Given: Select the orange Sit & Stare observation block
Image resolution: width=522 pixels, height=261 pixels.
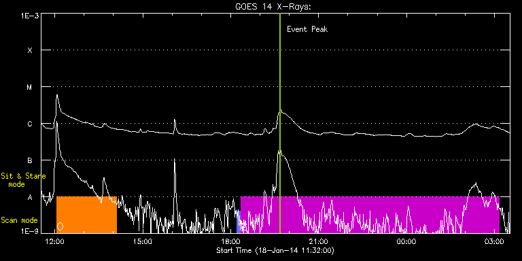Looking at the screenshot, I should [x=86, y=215].
